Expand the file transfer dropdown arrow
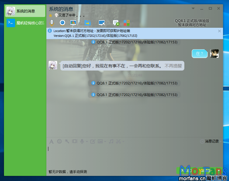 [x=94, y=23]
